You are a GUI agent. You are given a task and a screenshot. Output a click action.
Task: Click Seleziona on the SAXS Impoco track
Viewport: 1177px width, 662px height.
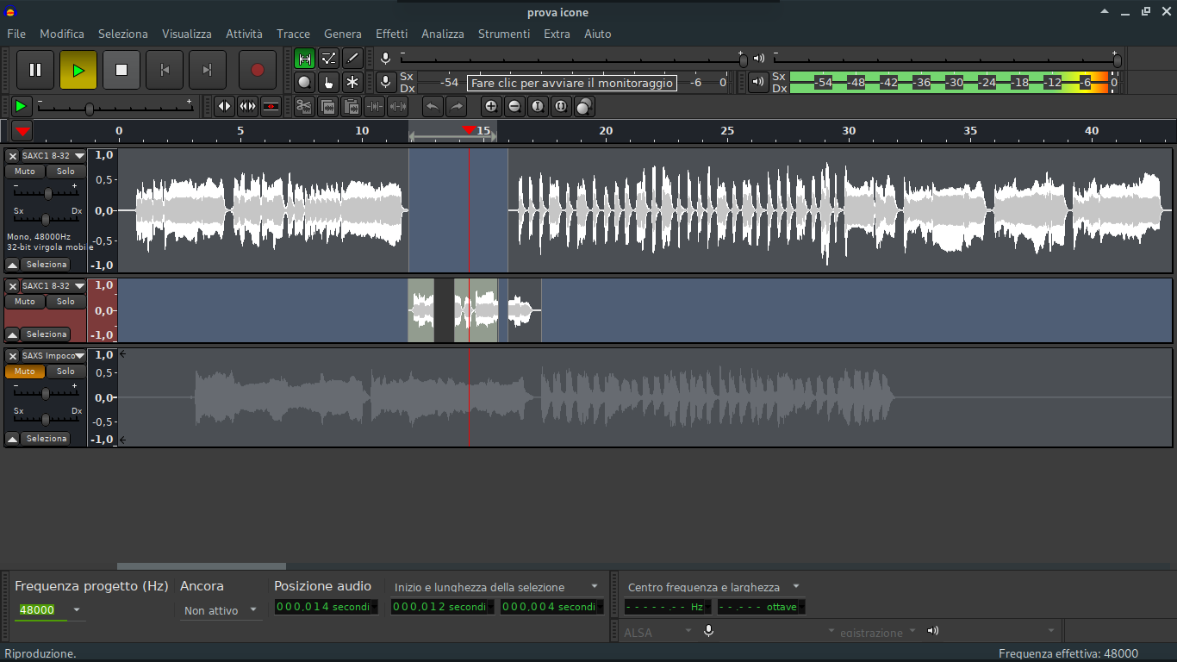[x=46, y=439]
